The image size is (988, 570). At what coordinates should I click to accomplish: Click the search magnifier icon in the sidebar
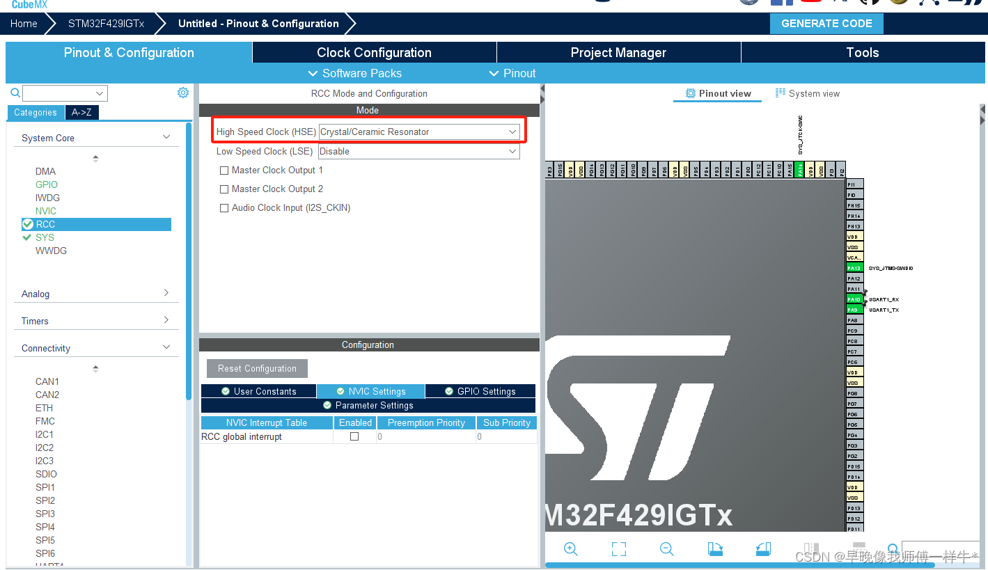pos(15,93)
